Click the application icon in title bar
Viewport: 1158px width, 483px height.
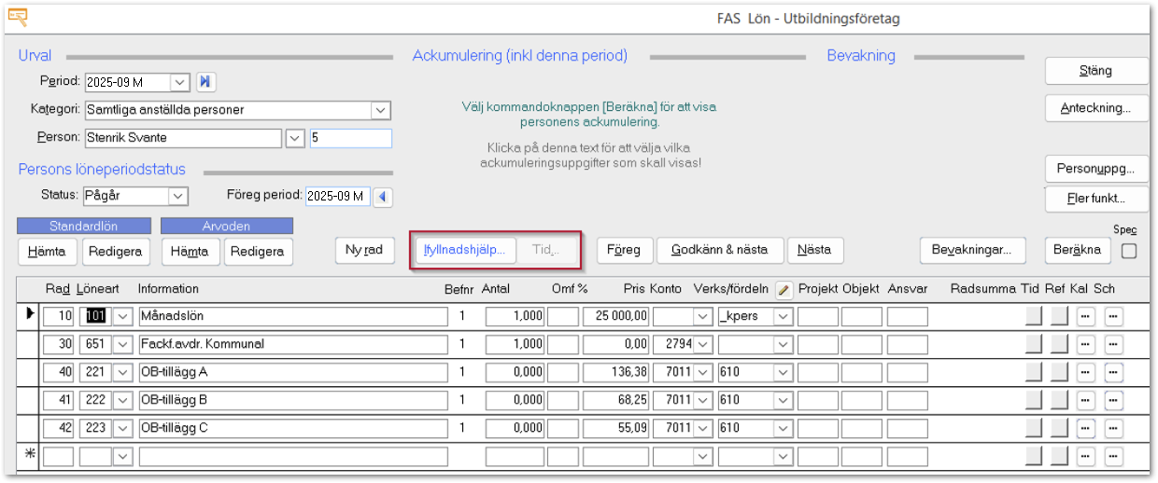pyautogui.click(x=17, y=17)
